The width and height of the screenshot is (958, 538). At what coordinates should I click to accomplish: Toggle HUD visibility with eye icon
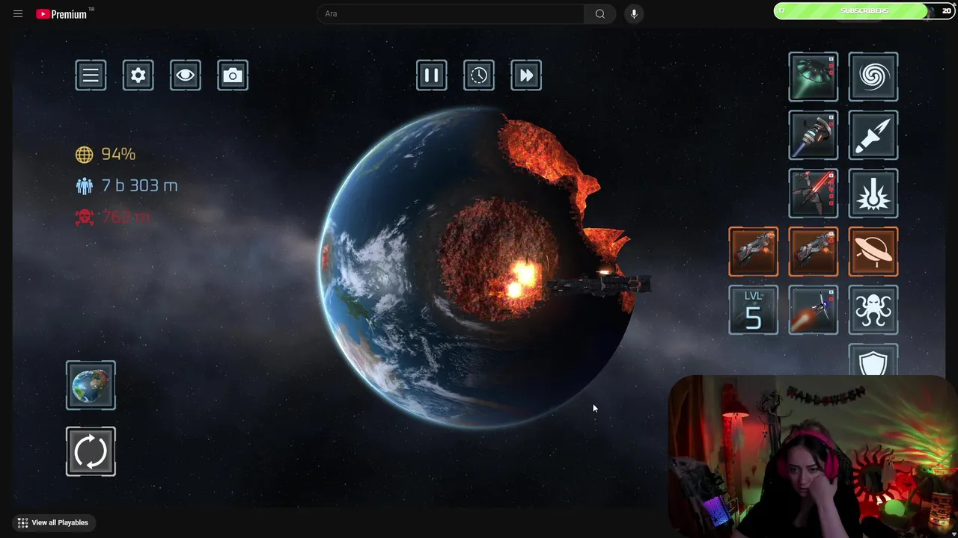[x=186, y=75]
